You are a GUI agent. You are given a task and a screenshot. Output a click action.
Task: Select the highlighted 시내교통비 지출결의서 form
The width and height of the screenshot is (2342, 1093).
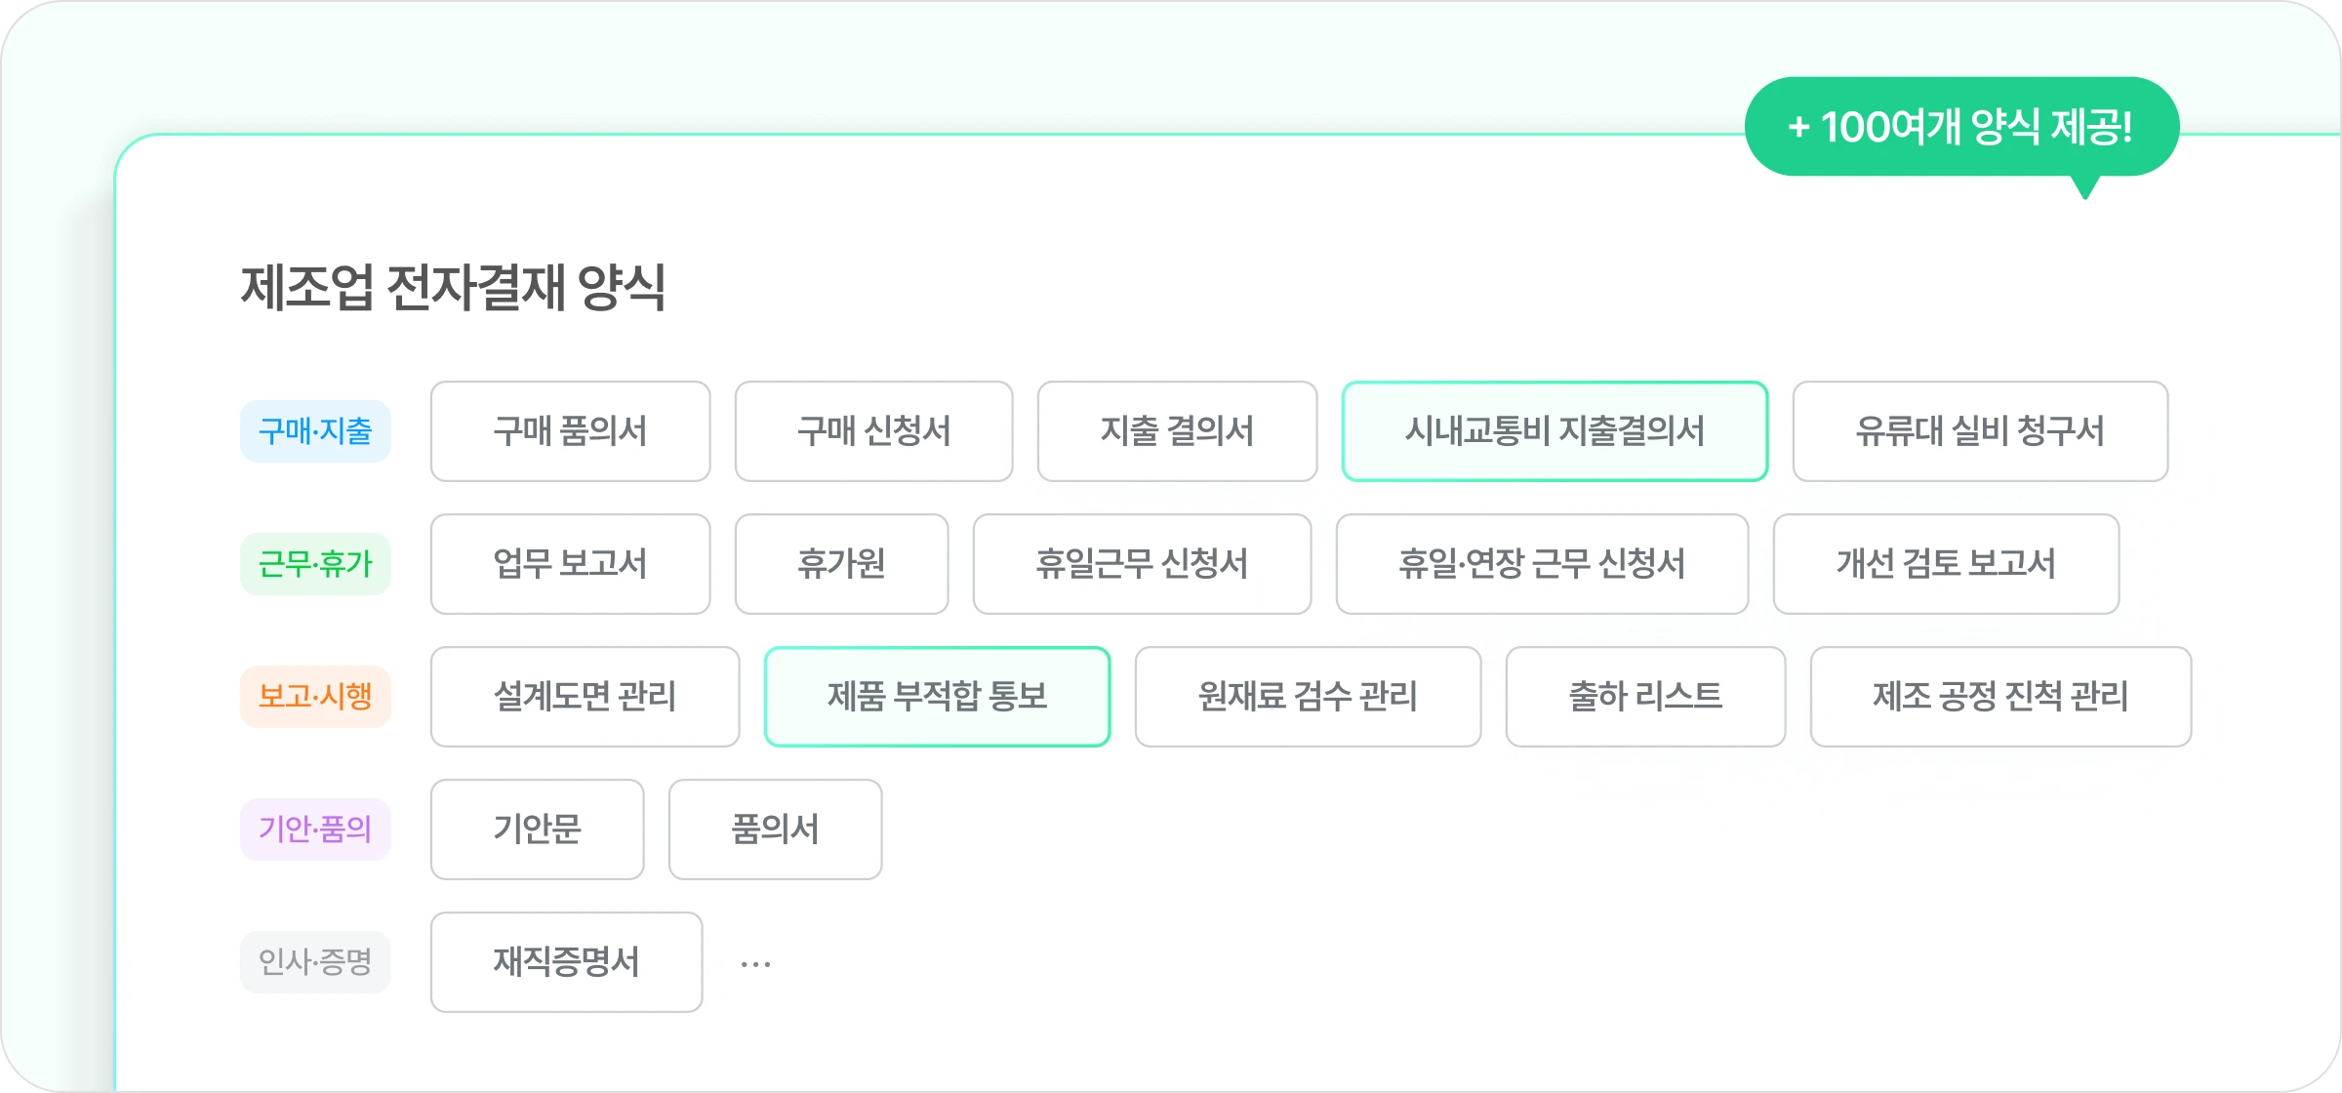[1555, 431]
